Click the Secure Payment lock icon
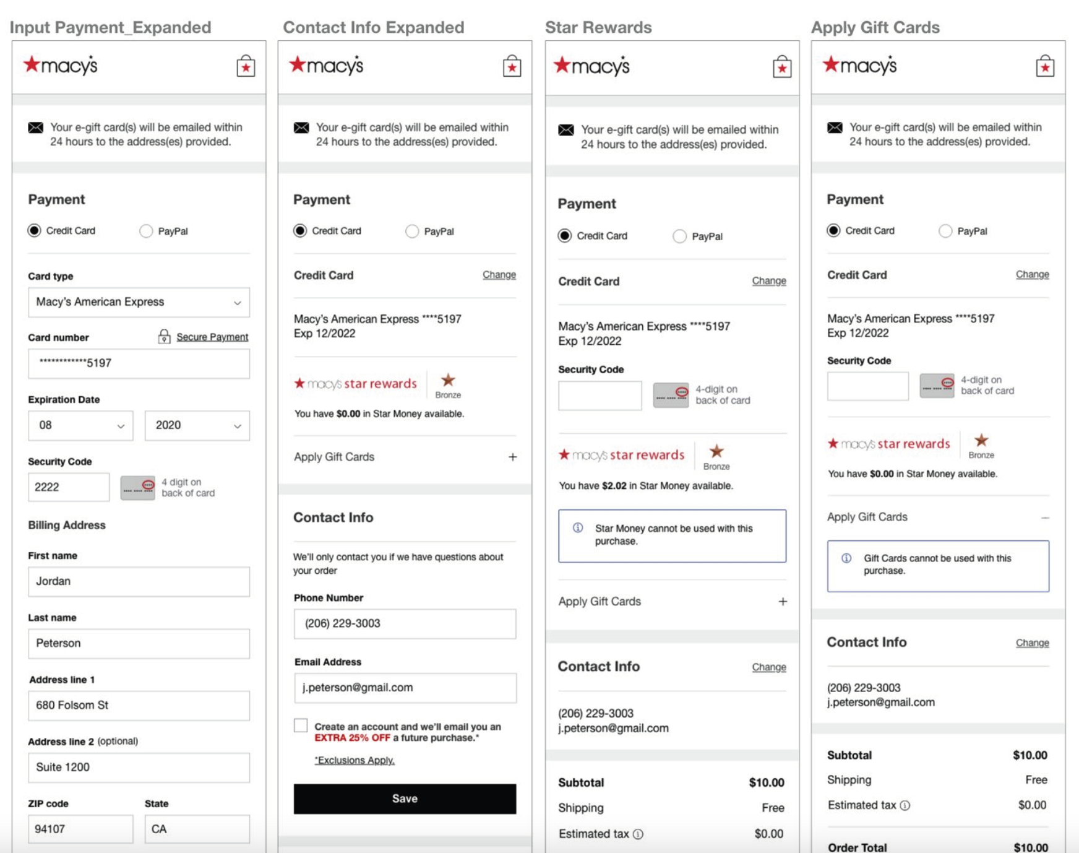 tap(164, 336)
